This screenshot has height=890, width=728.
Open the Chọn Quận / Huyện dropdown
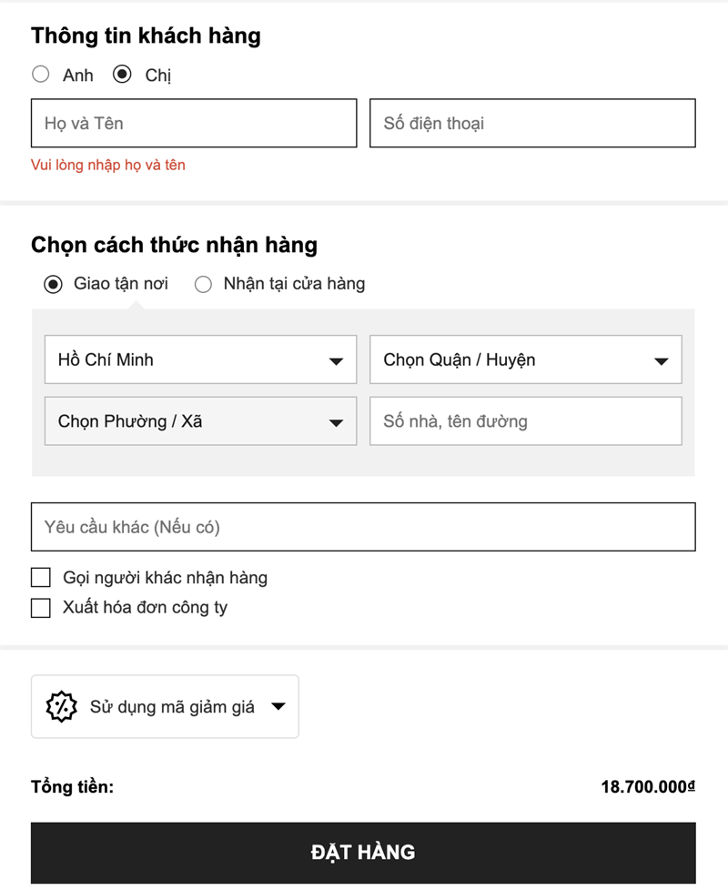(x=526, y=359)
